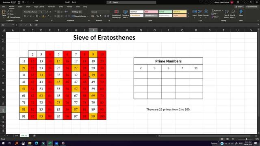Screen dimensions: 260x146
Task: Open Excel from the taskbar
Action: 50,143
